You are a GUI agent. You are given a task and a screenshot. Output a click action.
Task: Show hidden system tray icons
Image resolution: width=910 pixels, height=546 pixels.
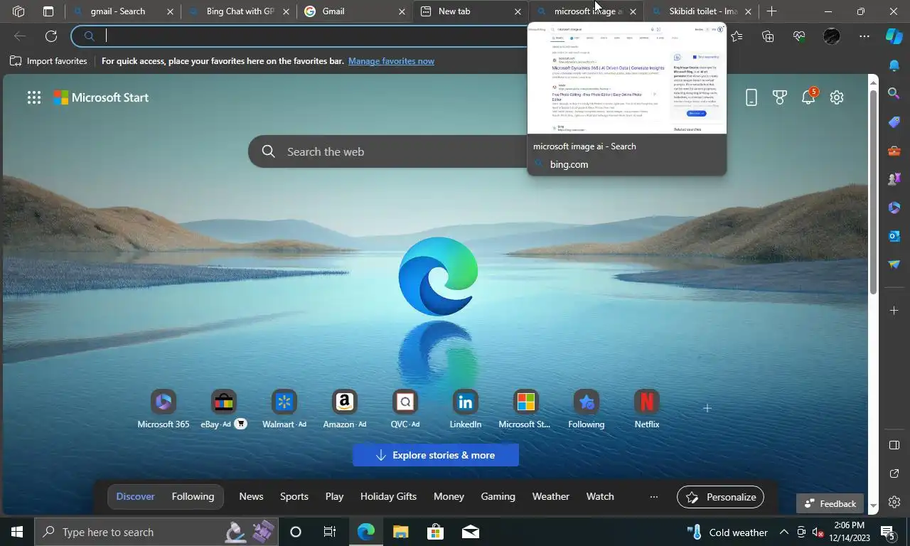tap(783, 532)
